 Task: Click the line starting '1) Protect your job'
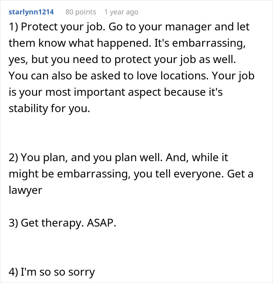pos(129,27)
